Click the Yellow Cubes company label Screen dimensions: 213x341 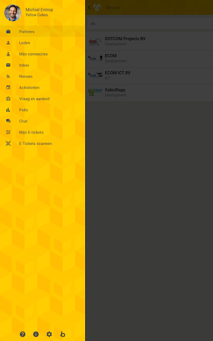[x=37, y=15]
